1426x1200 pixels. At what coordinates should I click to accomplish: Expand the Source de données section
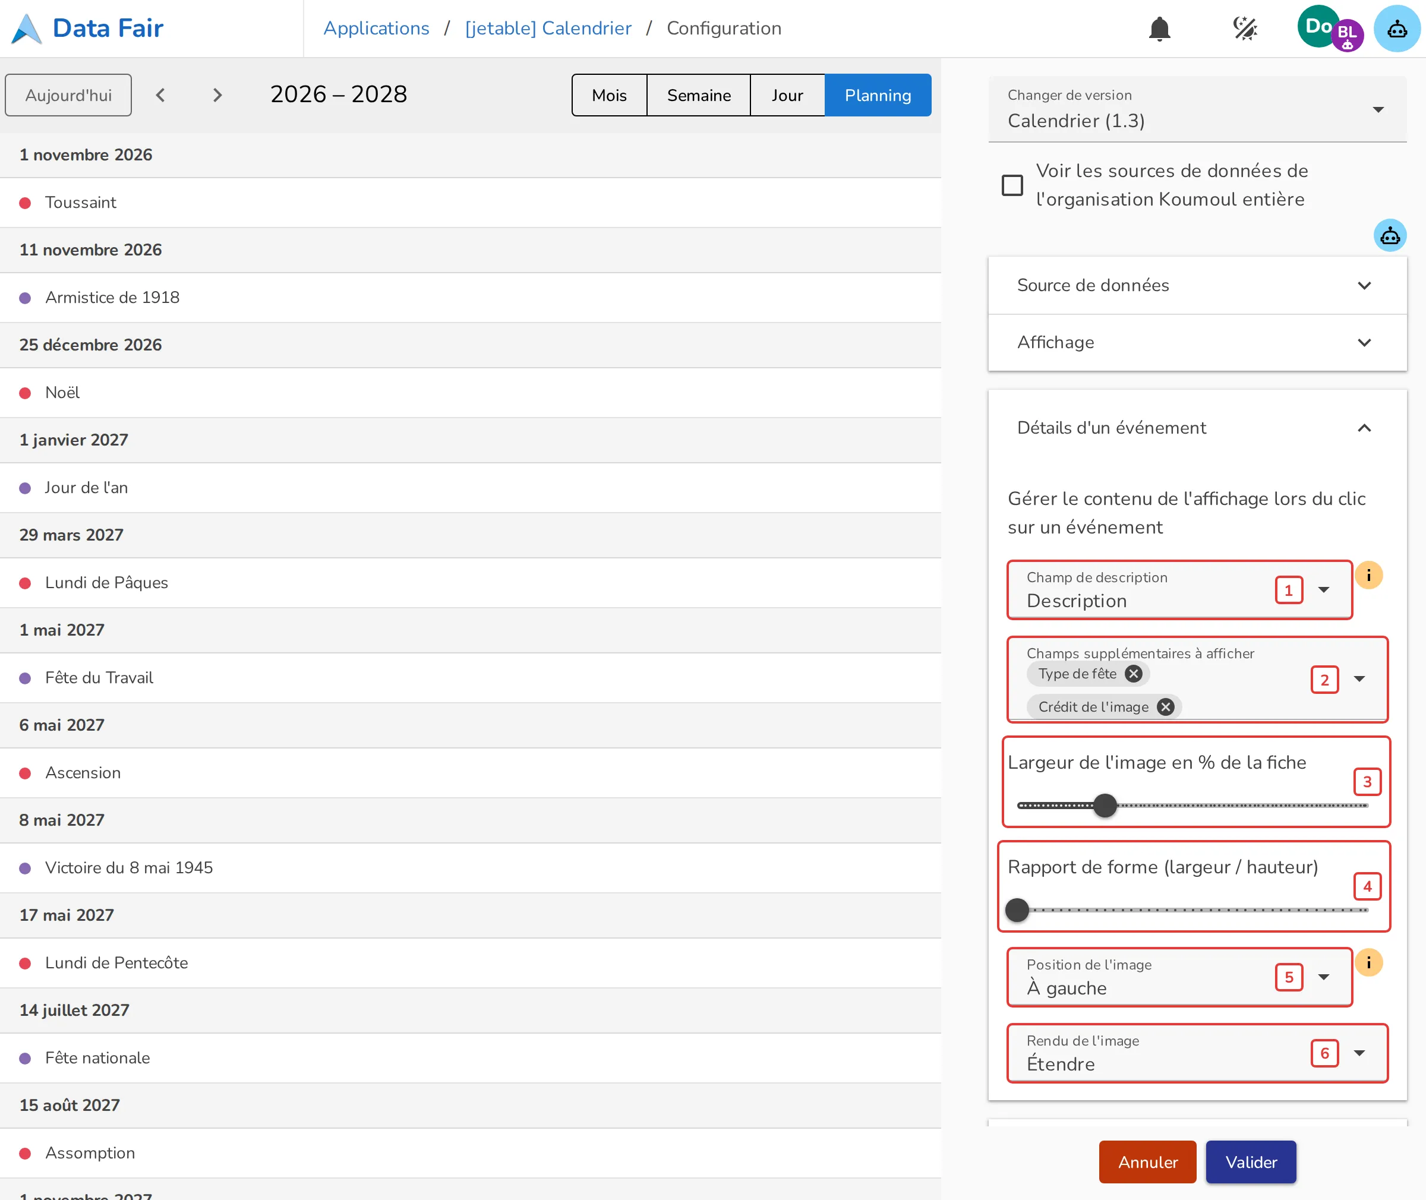pyautogui.click(x=1197, y=285)
